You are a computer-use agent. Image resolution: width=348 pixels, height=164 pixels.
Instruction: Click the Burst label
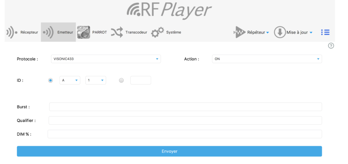coord(23,107)
